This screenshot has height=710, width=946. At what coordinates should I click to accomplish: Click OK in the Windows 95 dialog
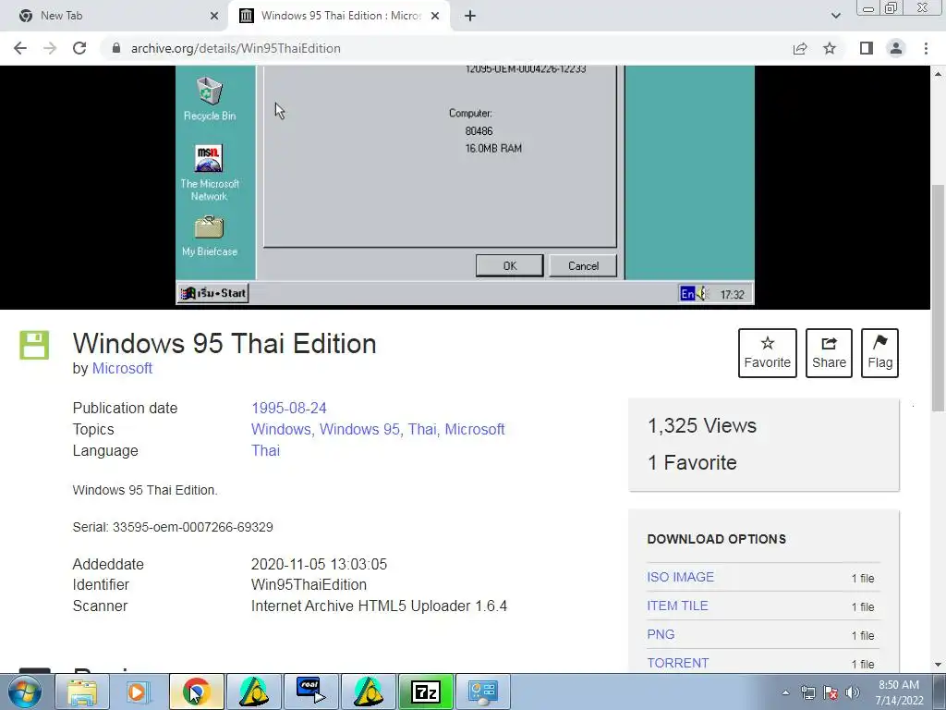pyautogui.click(x=510, y=265)
